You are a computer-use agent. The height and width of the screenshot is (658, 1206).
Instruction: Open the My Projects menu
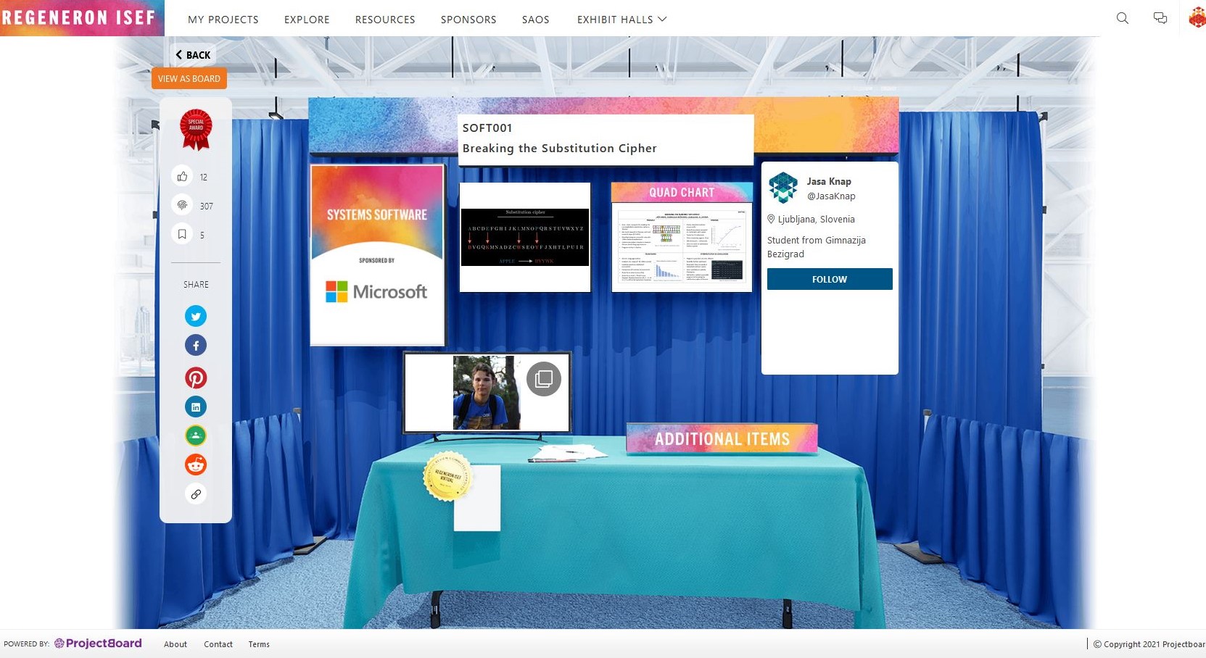click(x=223, y=20)
